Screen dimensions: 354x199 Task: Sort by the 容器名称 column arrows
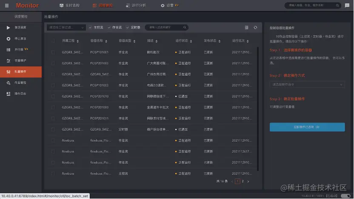point(106,41)
